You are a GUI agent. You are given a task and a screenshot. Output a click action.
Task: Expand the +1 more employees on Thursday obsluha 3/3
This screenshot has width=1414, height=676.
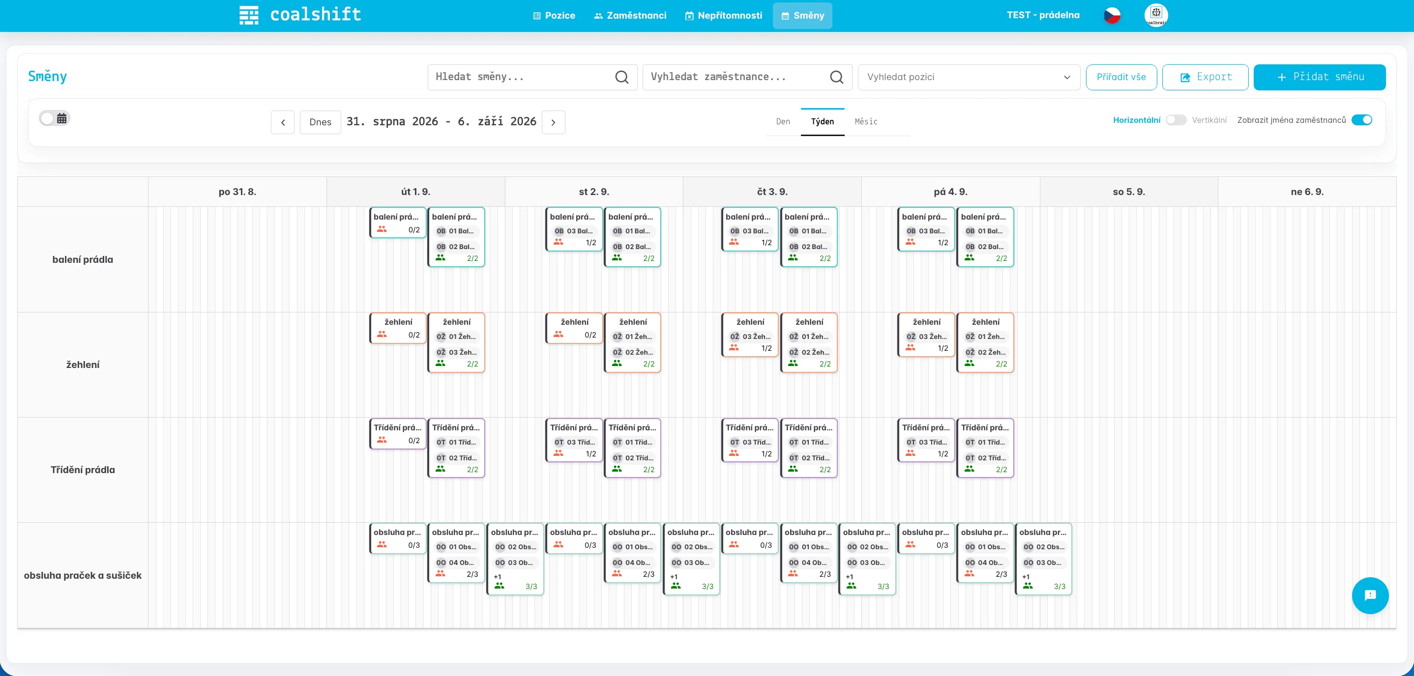click(x=849, y=577)
